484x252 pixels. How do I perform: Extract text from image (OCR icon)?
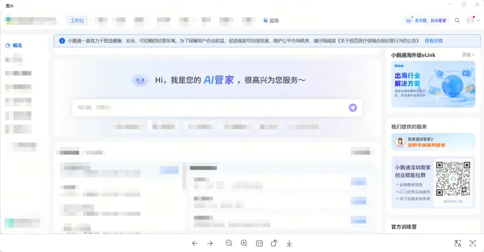[x=473, y=243]
